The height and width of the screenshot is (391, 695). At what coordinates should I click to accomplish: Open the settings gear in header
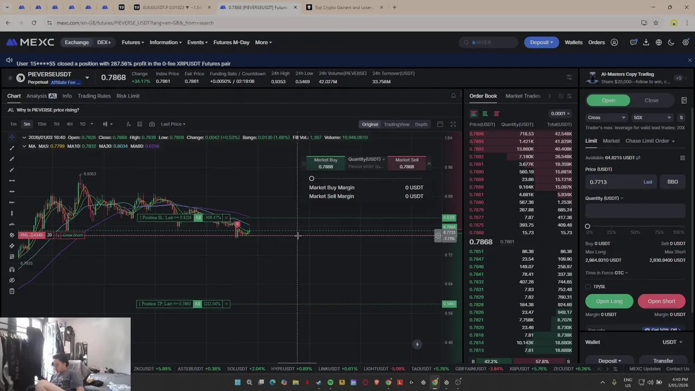(685, 42)
